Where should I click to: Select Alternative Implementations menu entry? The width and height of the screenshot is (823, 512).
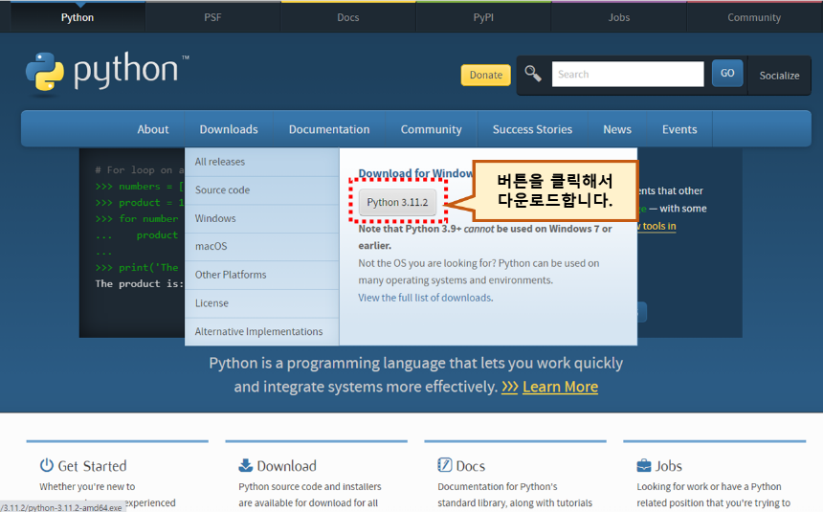click(x=262, y=331)
